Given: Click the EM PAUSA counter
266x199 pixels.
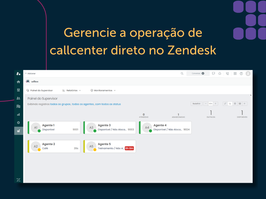Looking at the screenshot, I should click(x=211, y=114).
